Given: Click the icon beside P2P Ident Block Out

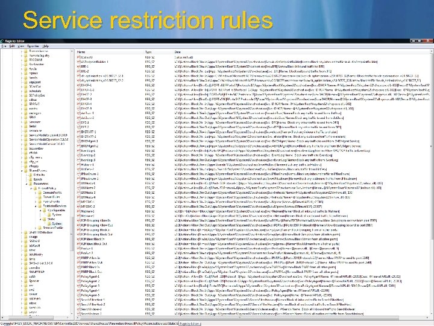Looking at the screenshot, I should [78, 244].
